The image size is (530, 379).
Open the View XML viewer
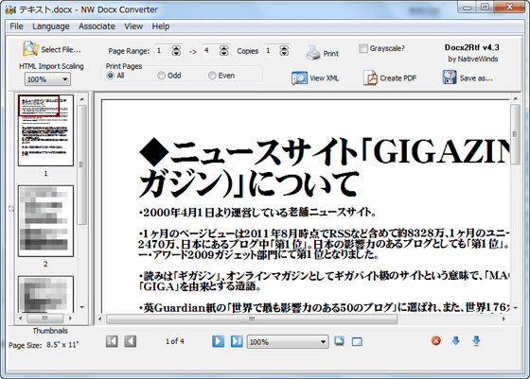pyautogui.click(x=315, y=78)
